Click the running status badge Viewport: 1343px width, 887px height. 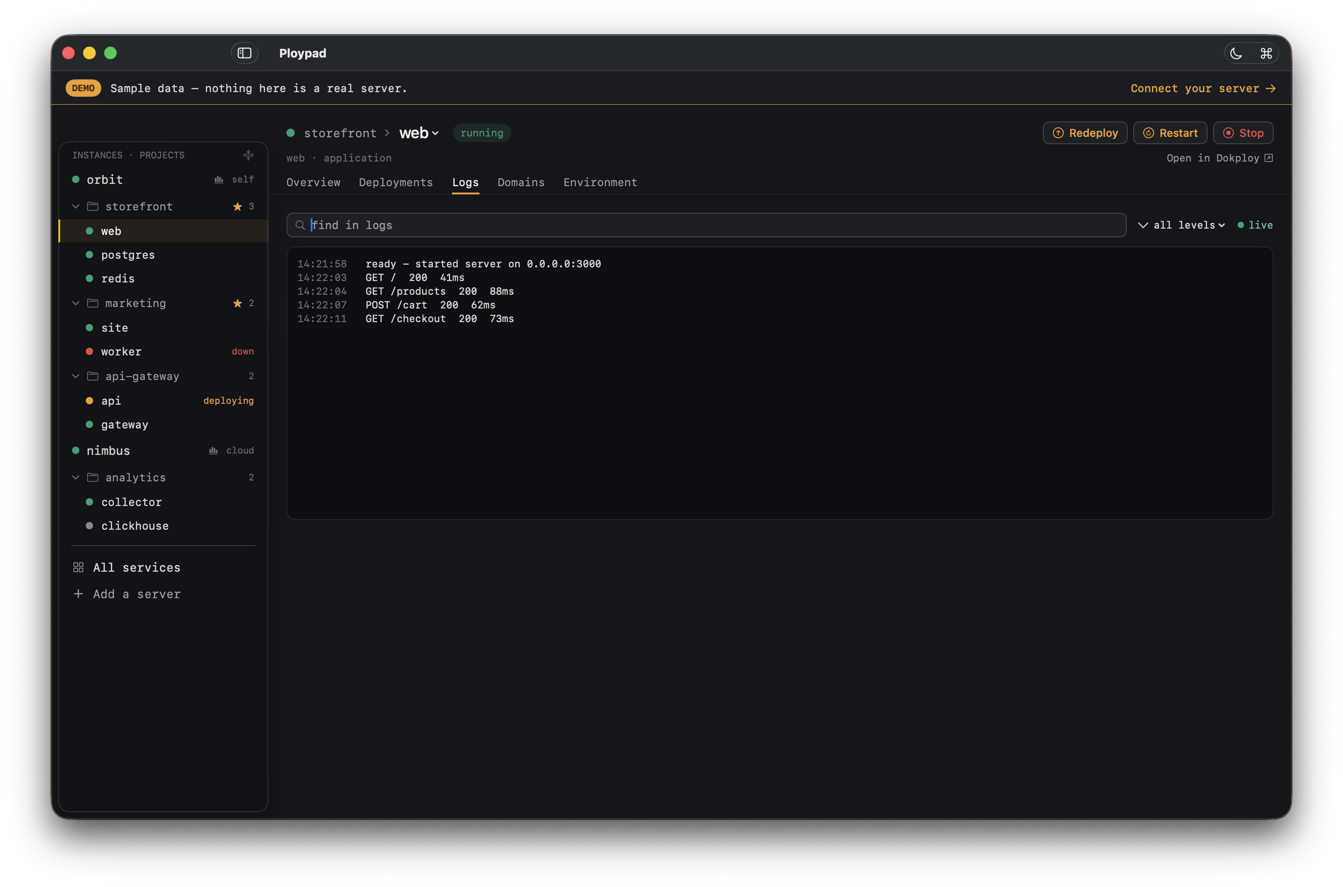[482, 133]
